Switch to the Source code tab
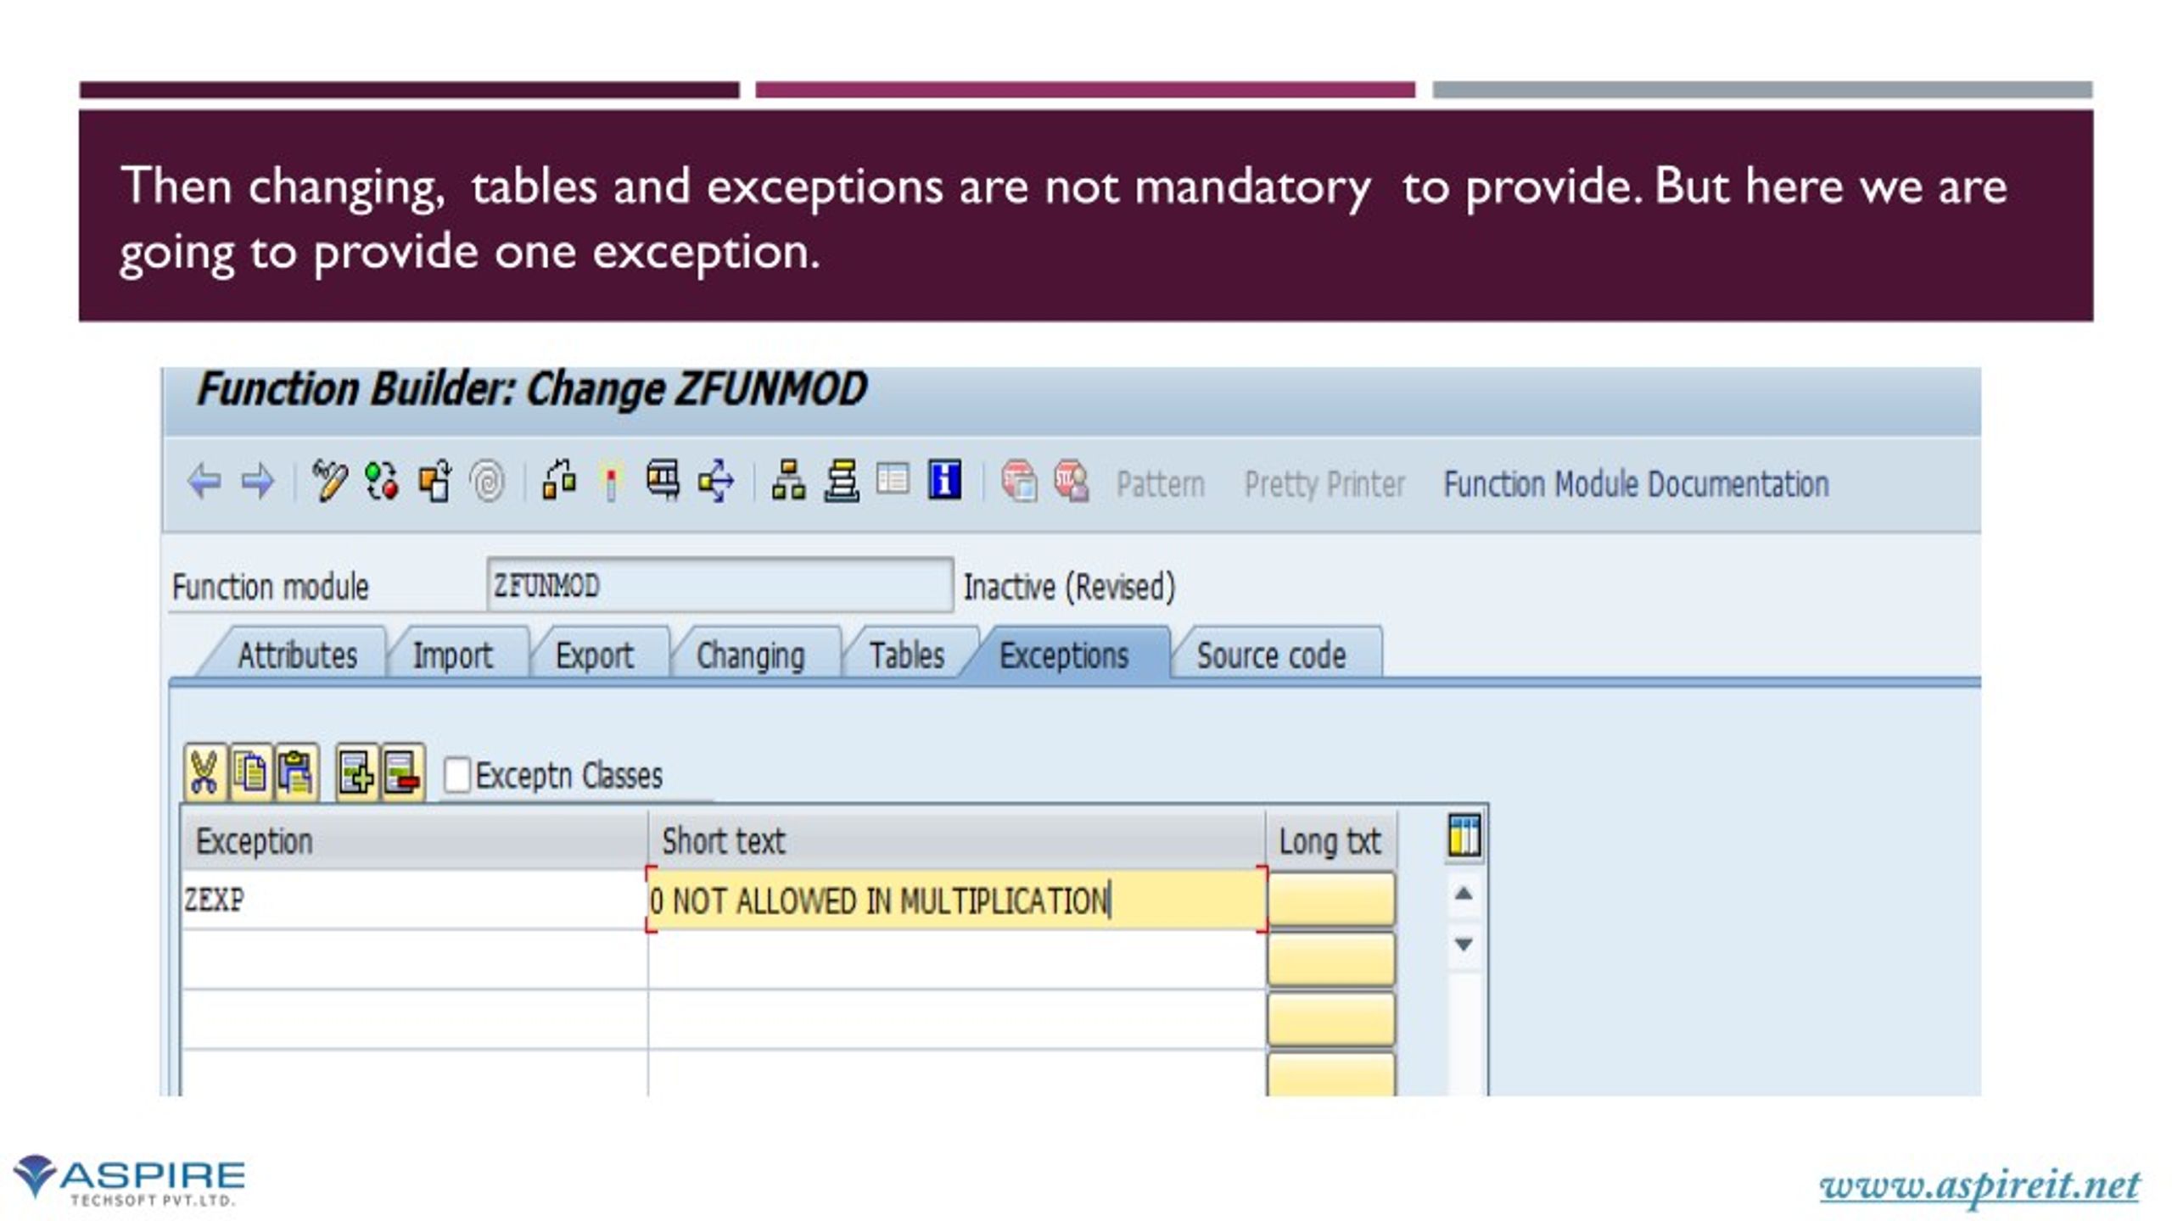 point(1271,655)
